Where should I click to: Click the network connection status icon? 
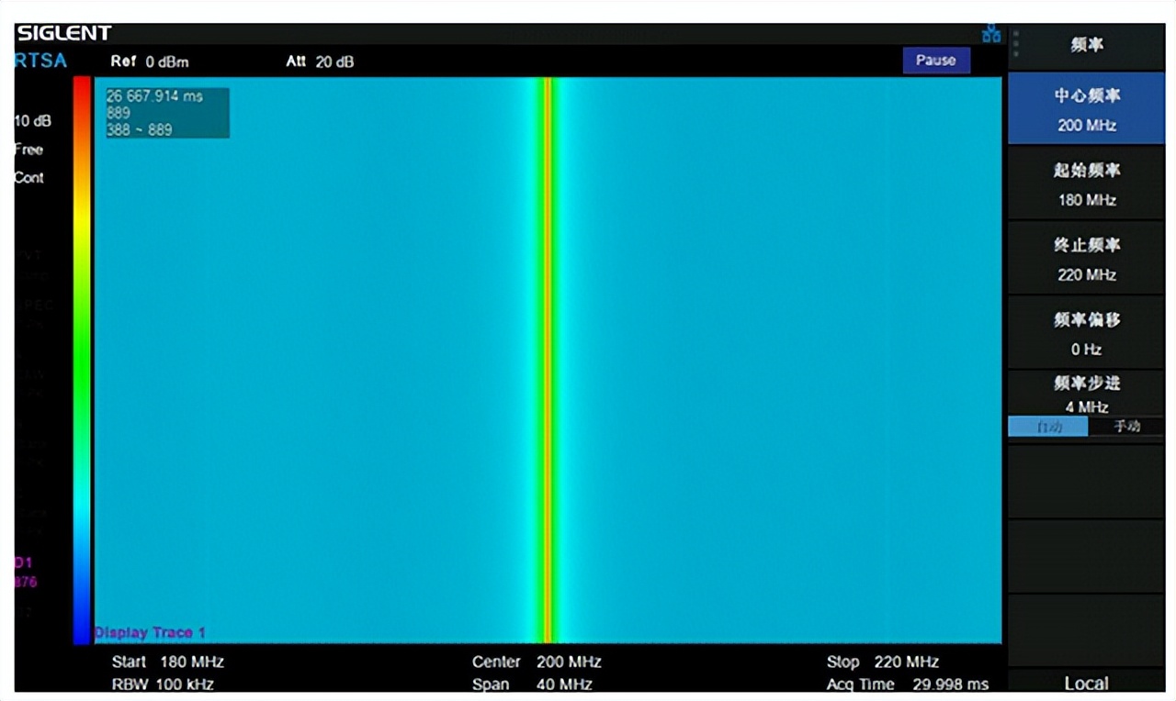click(991, 34)
